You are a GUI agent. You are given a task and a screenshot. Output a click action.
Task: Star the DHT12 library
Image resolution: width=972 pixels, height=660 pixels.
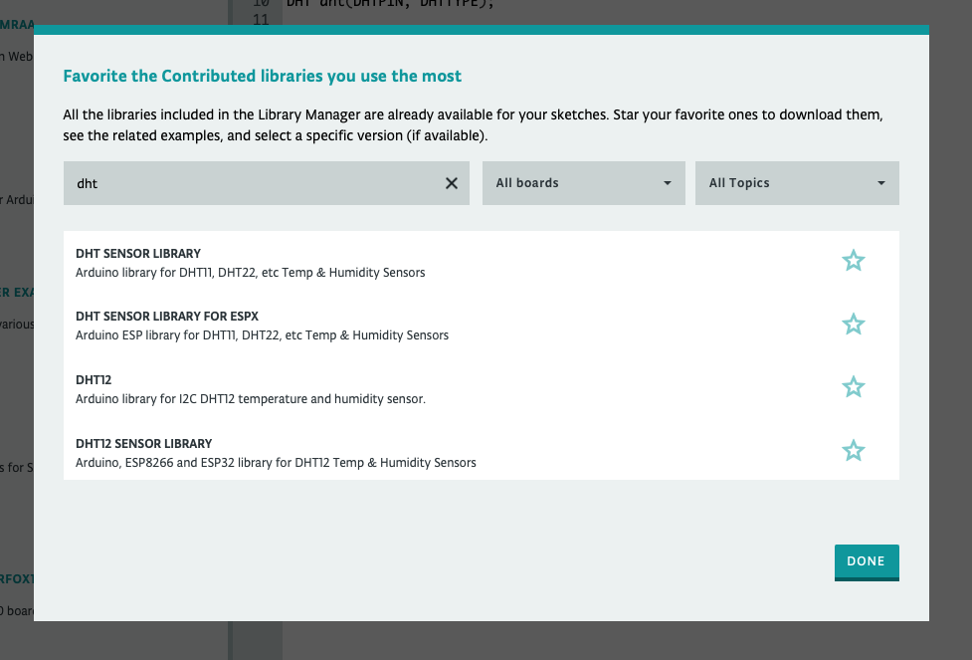click(x=853, y=387)
